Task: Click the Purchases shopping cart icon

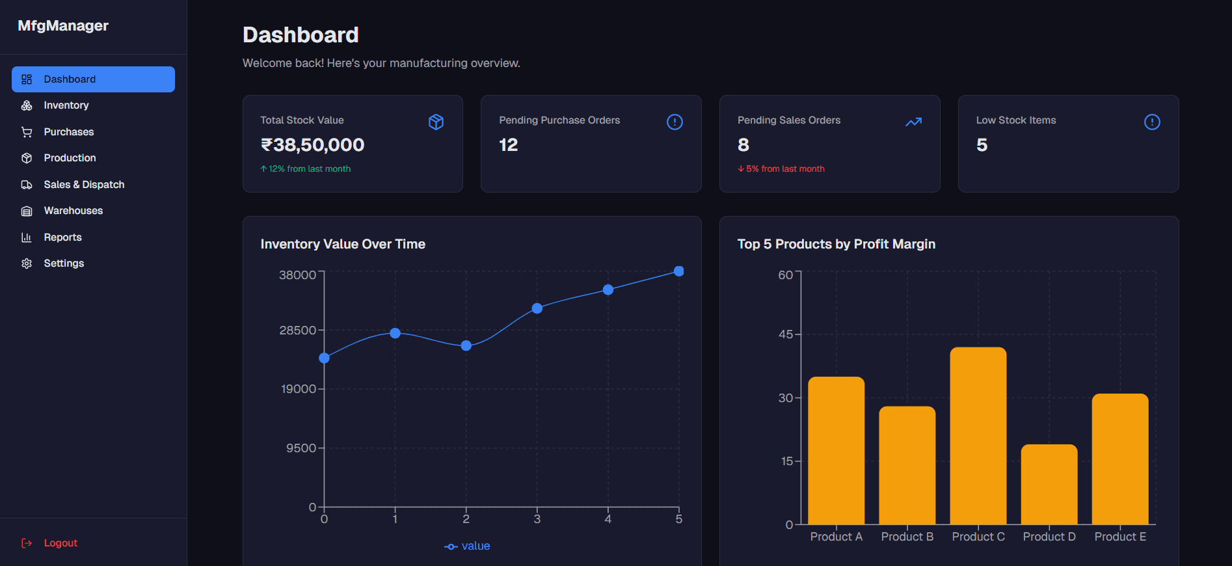Action: pyautogui.click(x=27, y=132)
